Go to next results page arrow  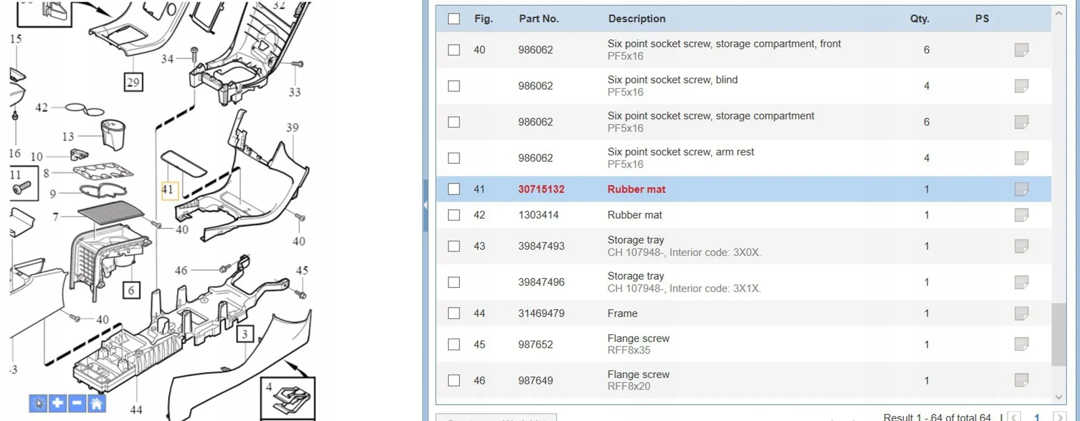coord(1059,417)
